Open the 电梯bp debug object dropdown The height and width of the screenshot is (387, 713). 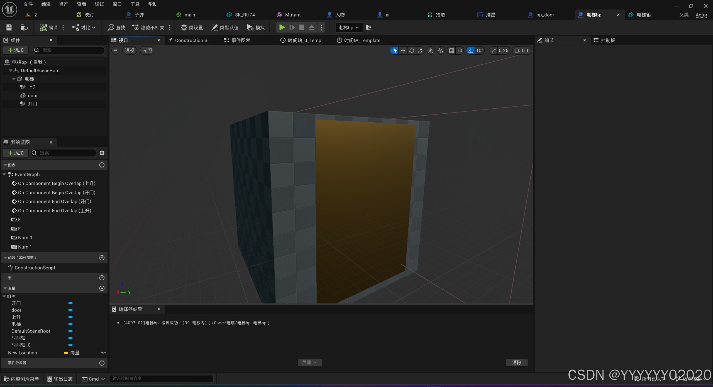click(x=349, y=28)
